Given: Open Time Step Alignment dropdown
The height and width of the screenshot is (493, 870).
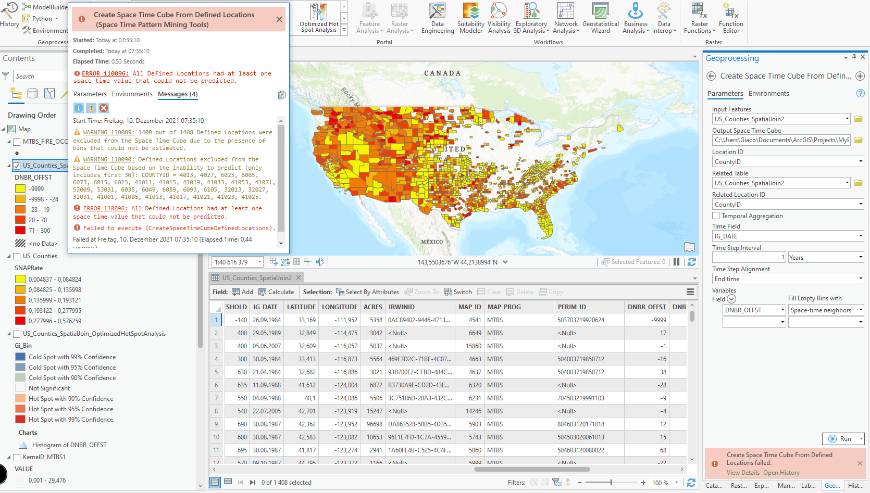Looking at the screenshot, I should coord(860,279).
